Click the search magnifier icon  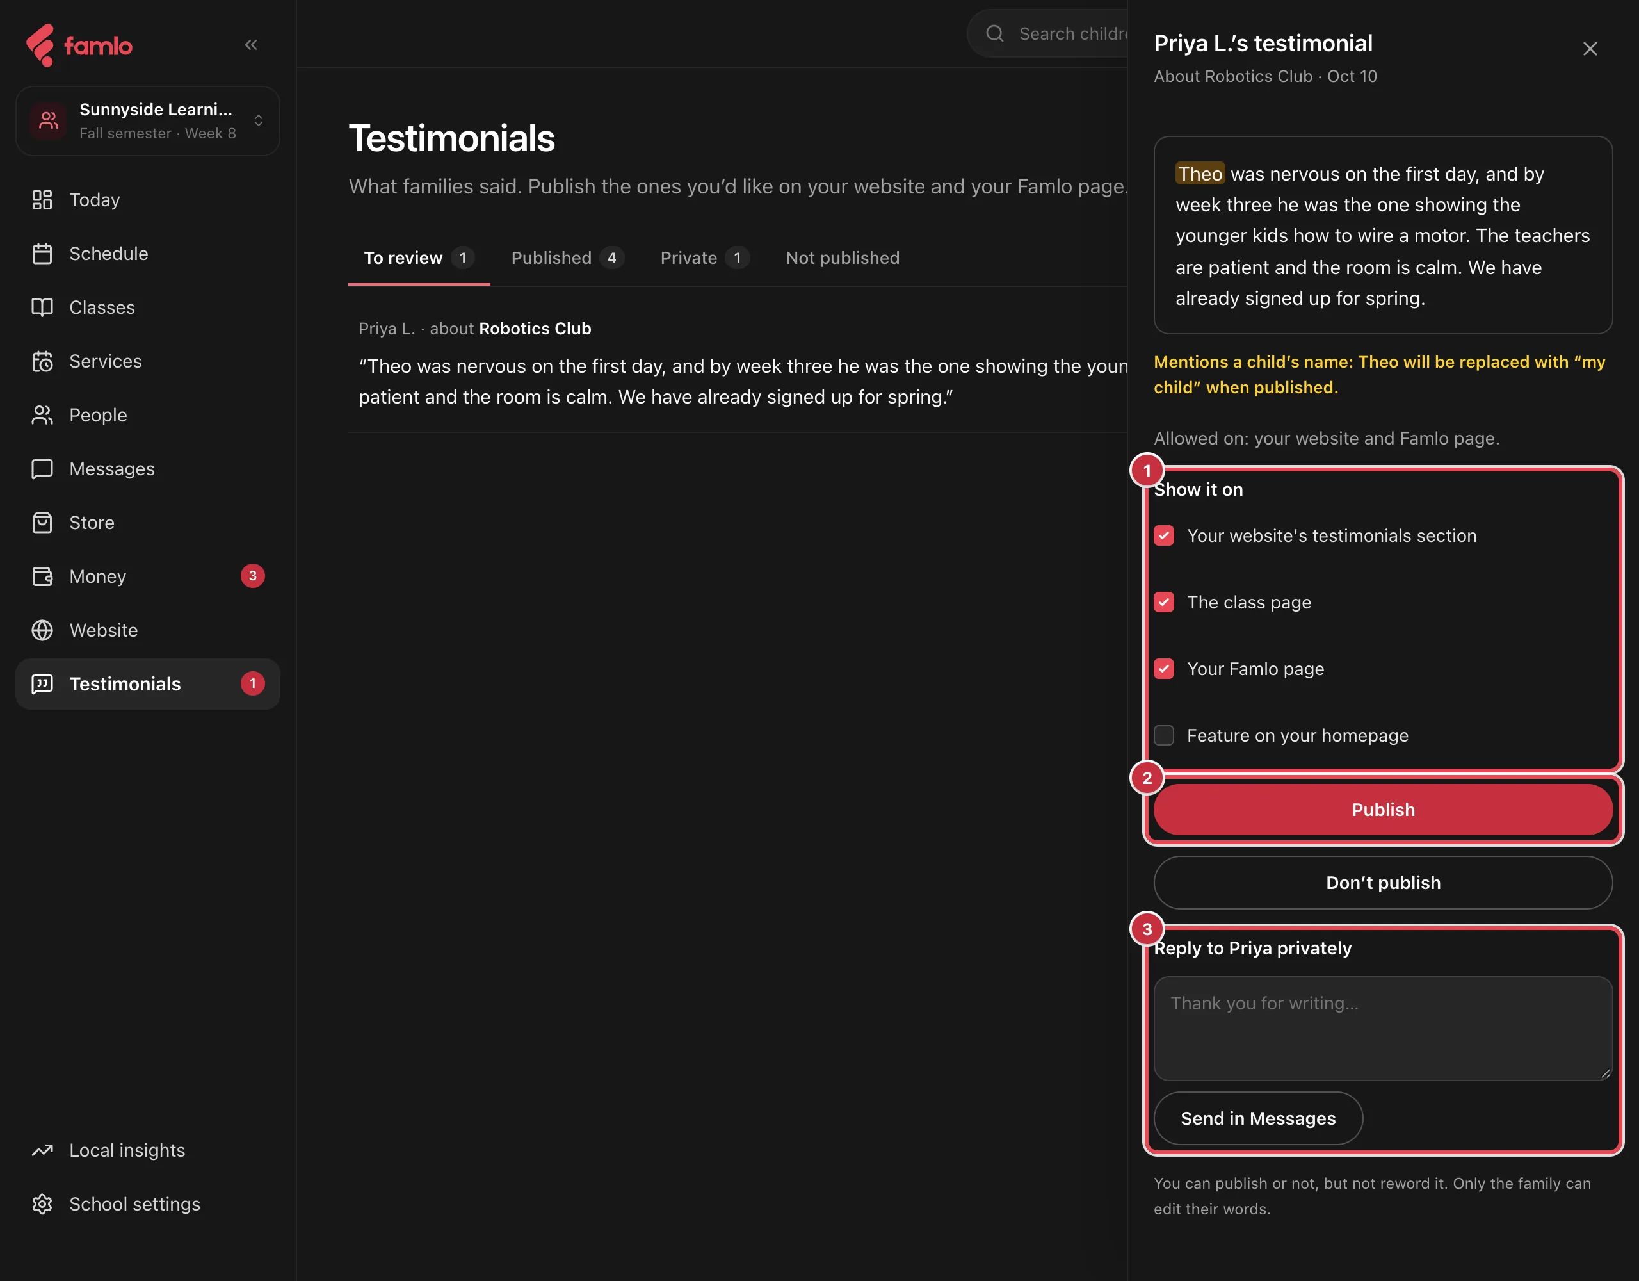pos(994,34)
